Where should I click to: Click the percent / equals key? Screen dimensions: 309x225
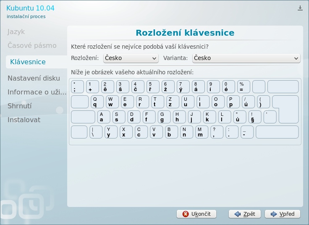coord(244,87)
